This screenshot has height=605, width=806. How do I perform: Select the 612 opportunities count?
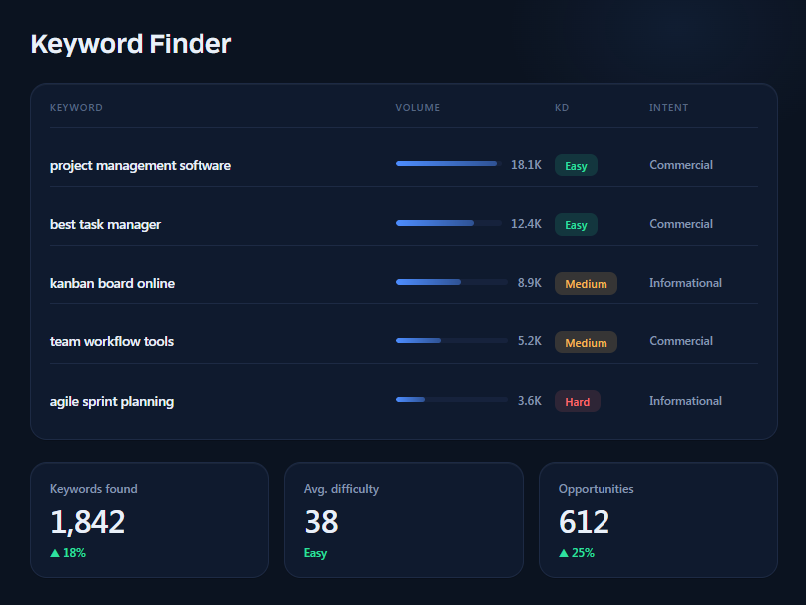click(x=584, y=522)
